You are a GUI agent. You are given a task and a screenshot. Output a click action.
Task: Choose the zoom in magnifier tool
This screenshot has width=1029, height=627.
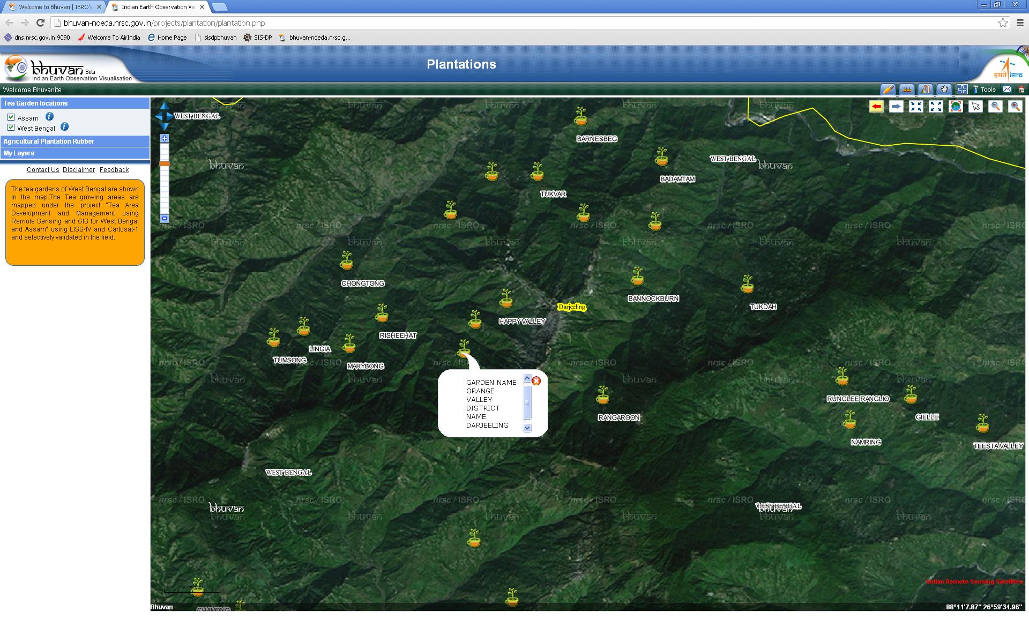pyautogui.click(x=1015, y=107)
